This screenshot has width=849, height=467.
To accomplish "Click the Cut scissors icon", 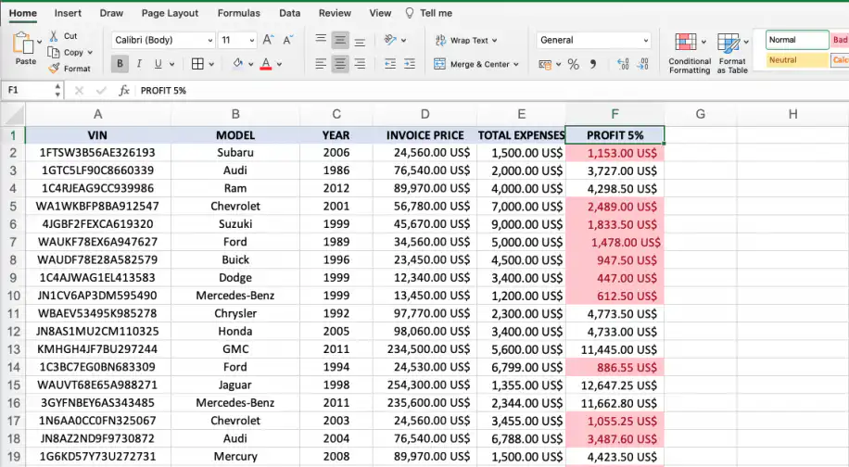I will pos(54,36).
